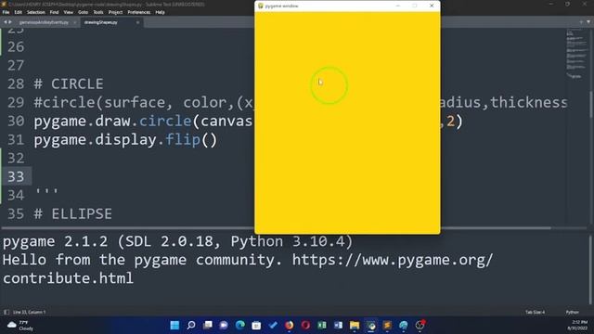This screenshot has height=334, width=594.
Task: Close the pygame window
Action: [x=432, y=6]
